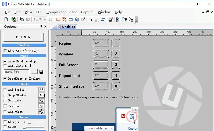The height and width of the screenshot is (131, 214).
Task: Enable Auto Save to disk checkbox
Action: click(5, 66)
